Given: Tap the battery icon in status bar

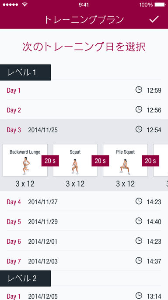Looking at the screenshot, I should click(x=160, y=4).
